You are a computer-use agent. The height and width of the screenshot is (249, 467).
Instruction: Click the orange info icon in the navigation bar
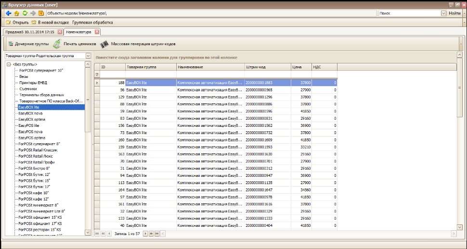click(41, 13)
